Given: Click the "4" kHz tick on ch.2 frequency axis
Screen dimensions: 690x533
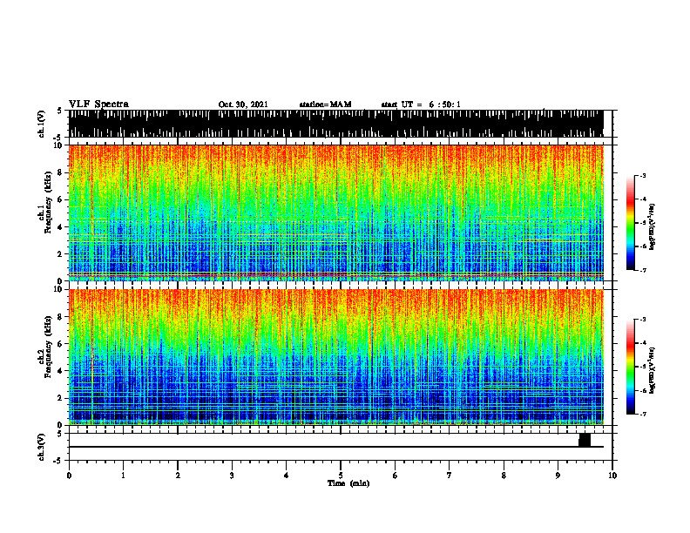Looking at the screenshot, I should tap(61, 371).
